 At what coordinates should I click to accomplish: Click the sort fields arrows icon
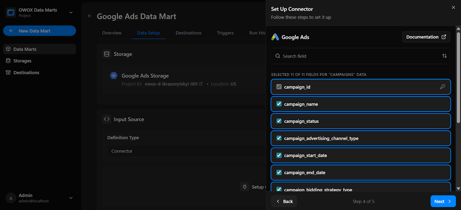(445, 56)
